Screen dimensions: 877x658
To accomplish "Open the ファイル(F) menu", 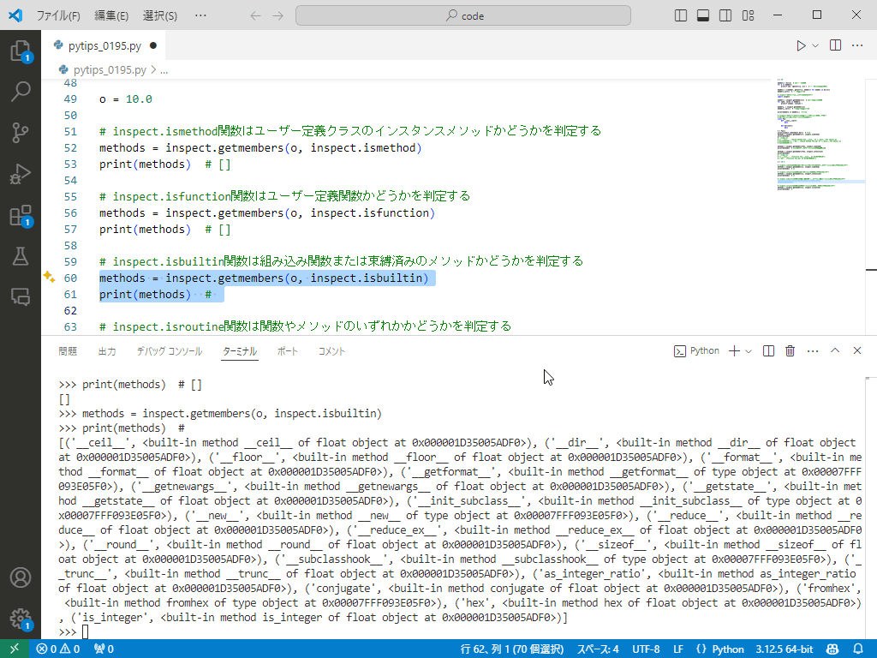I will tap(58, 15).
